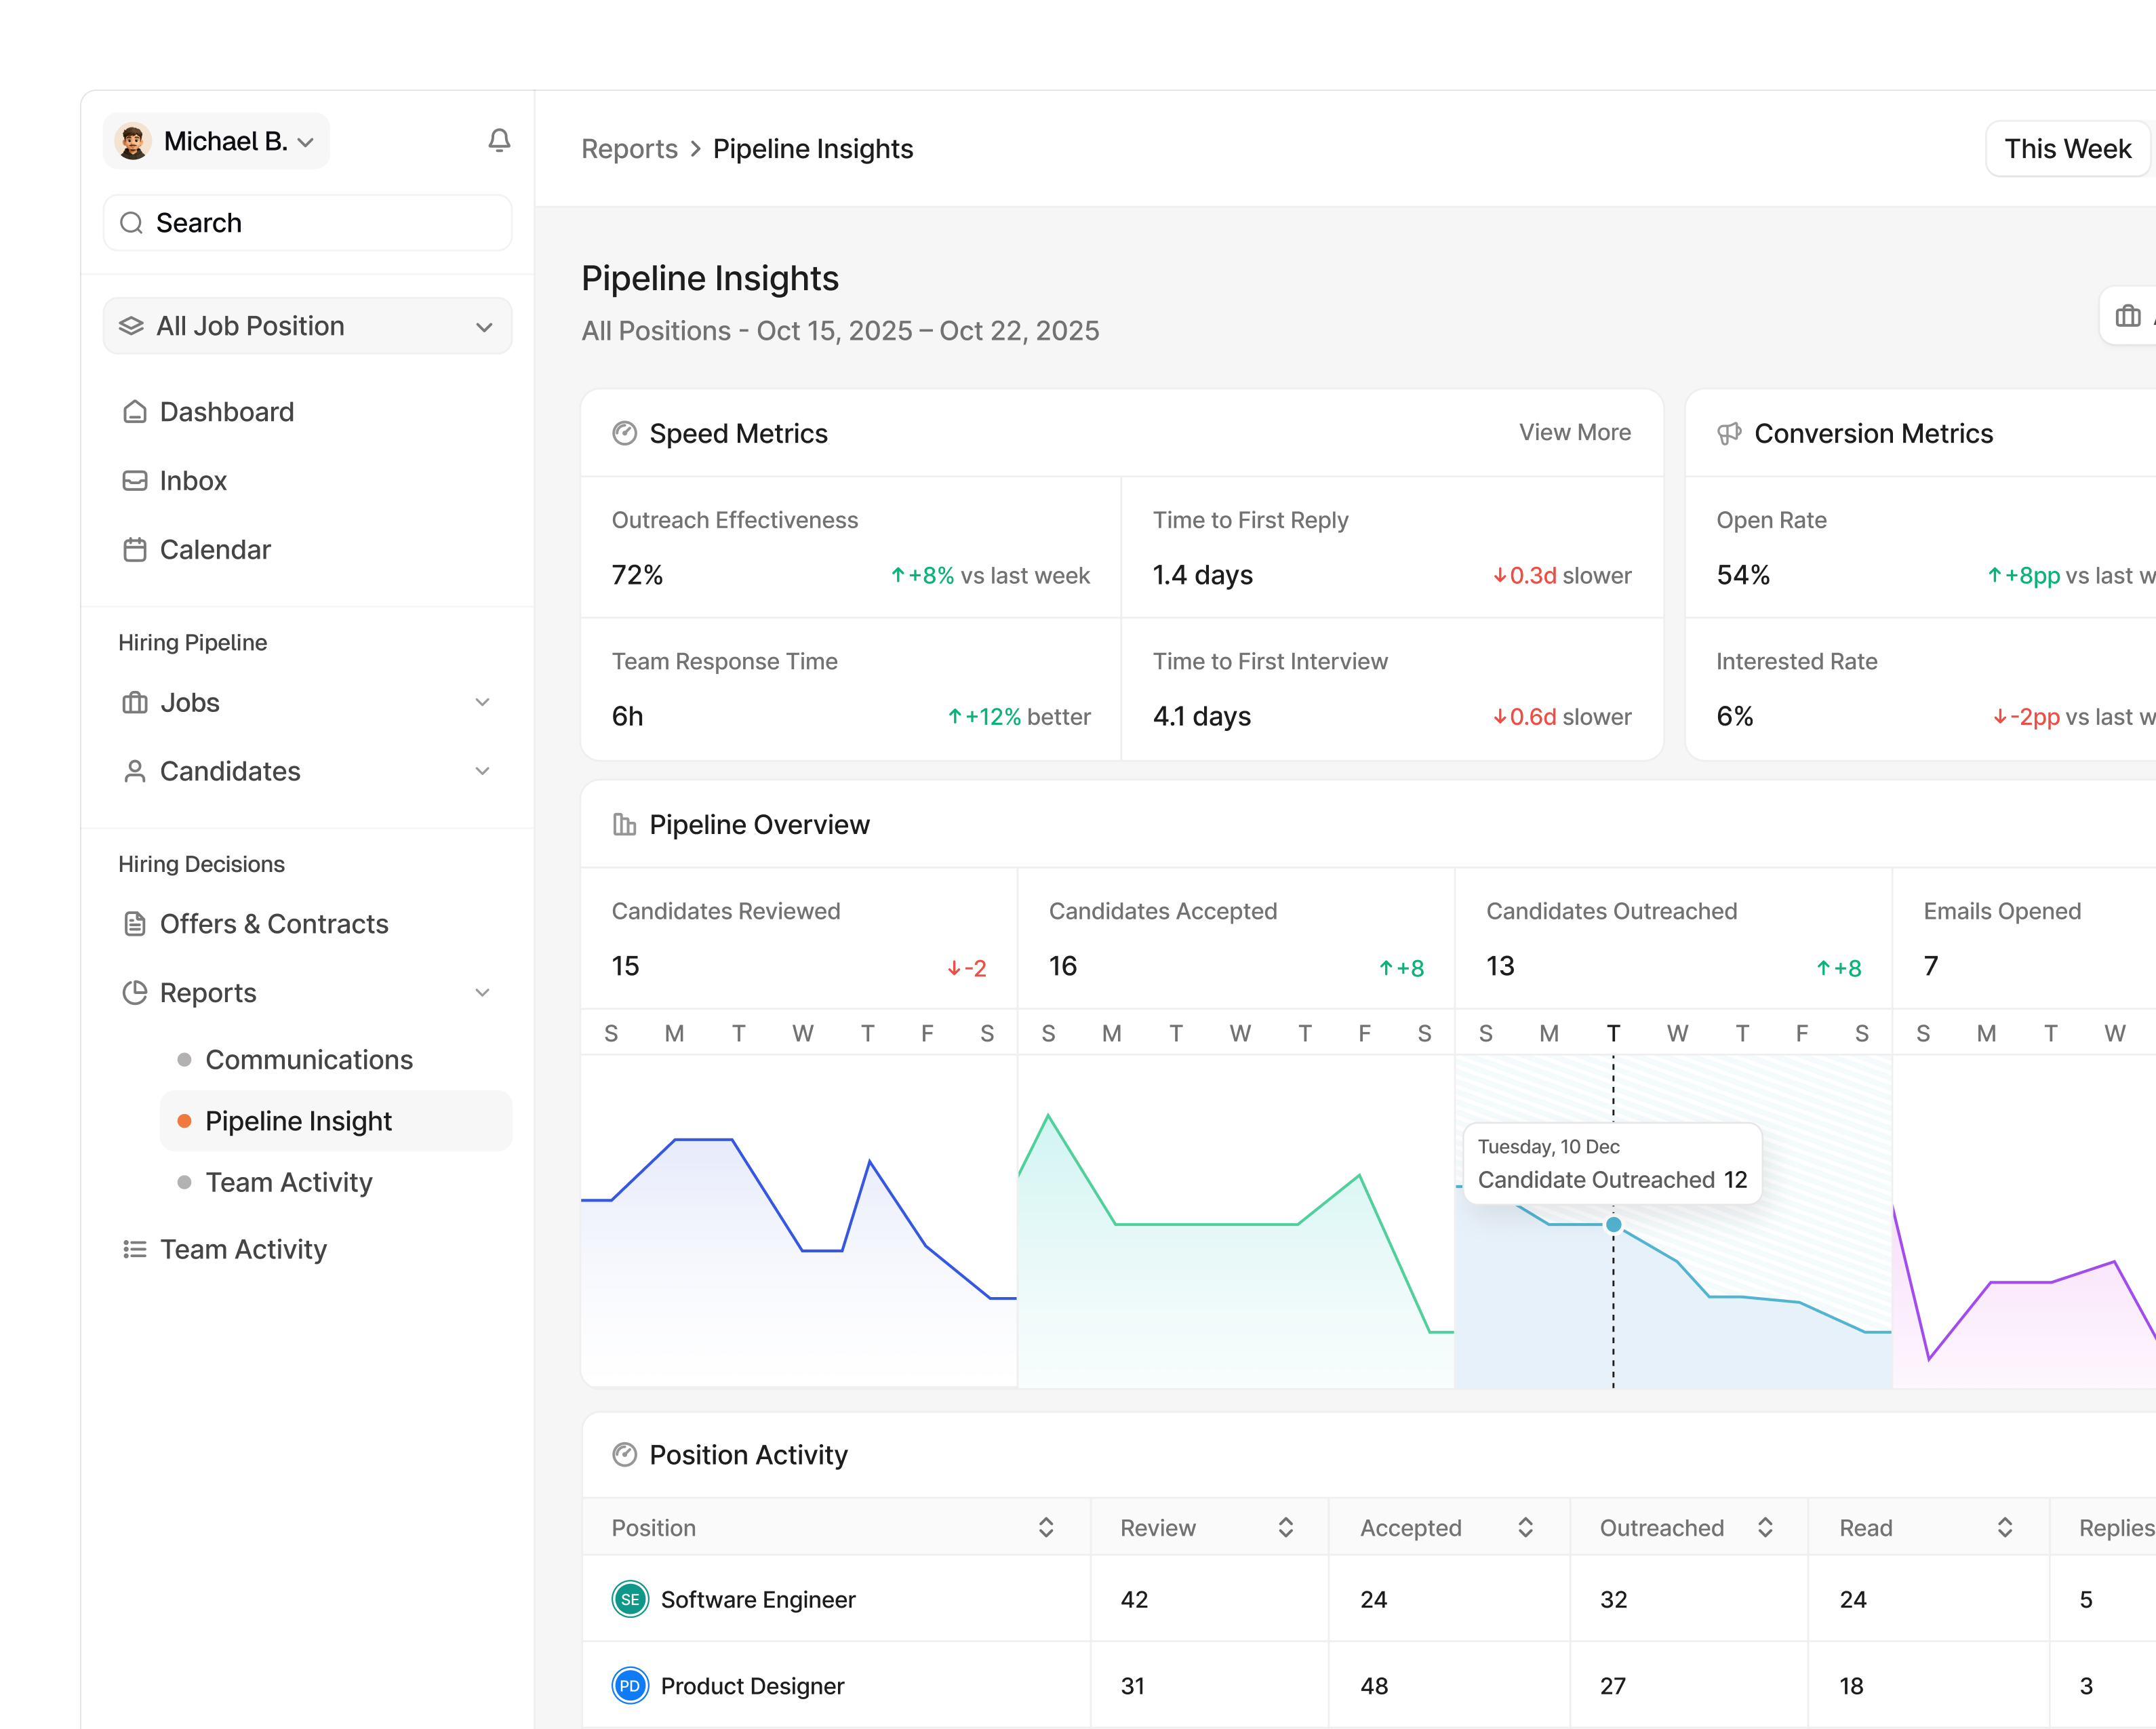Toggle sorting on Outreached column

click(1765, 1527)
